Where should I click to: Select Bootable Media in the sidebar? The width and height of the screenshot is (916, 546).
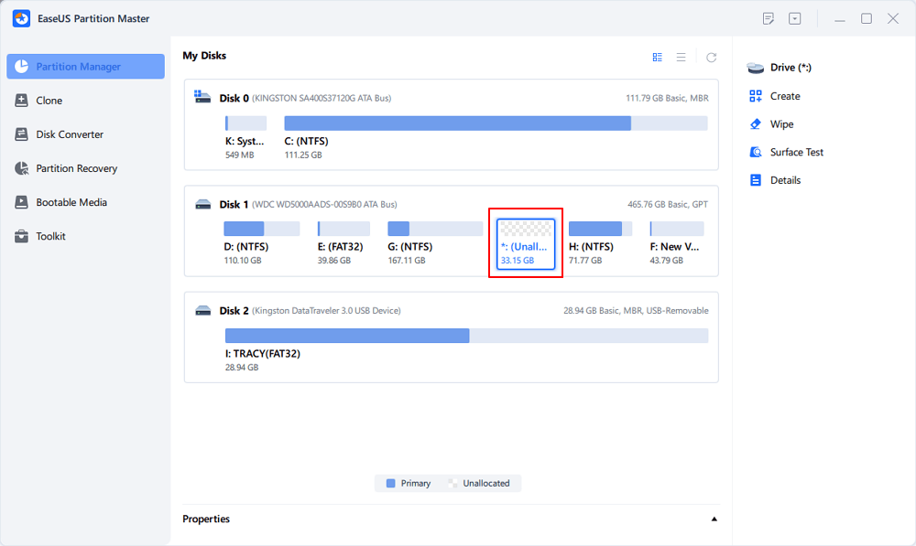click(71, 202)
